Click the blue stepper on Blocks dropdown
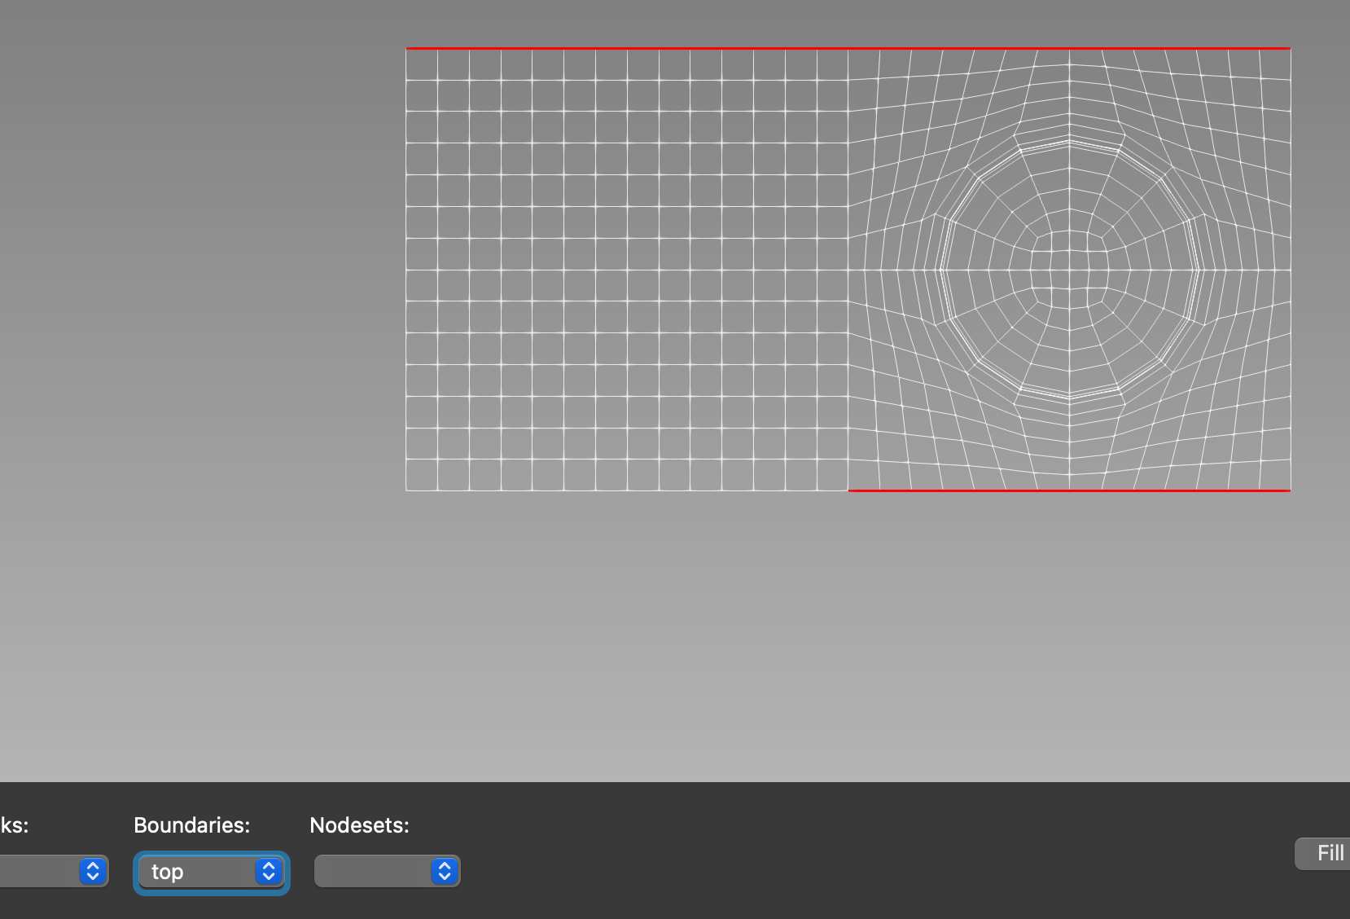The width and height of the screenshot is (1350, 919). point(92,872)
